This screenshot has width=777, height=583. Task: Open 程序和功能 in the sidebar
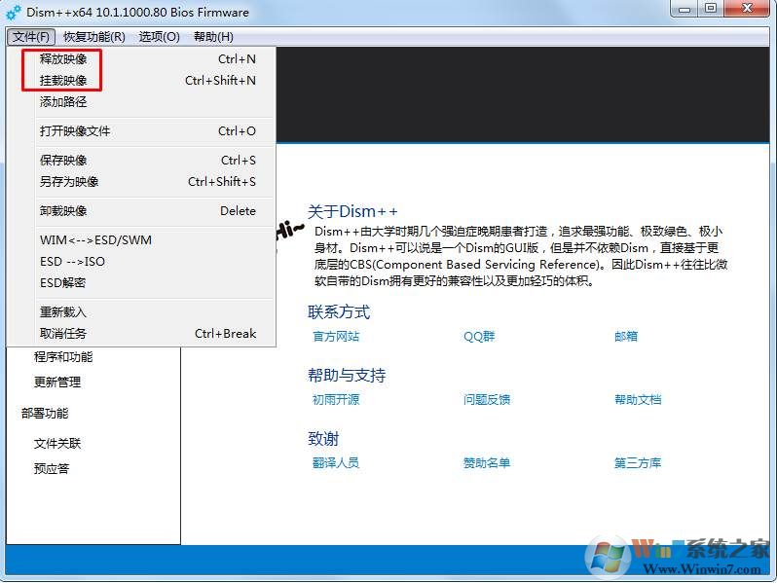coord(63,357)
